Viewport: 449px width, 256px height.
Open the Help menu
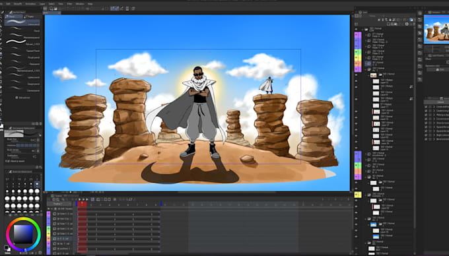click(x=90, y=4)
